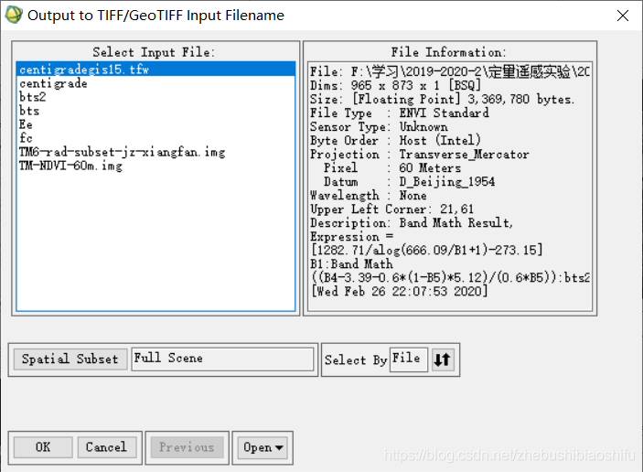Select the Ee file entry
This screenshot has width=643, height=472.
point(155,124)
